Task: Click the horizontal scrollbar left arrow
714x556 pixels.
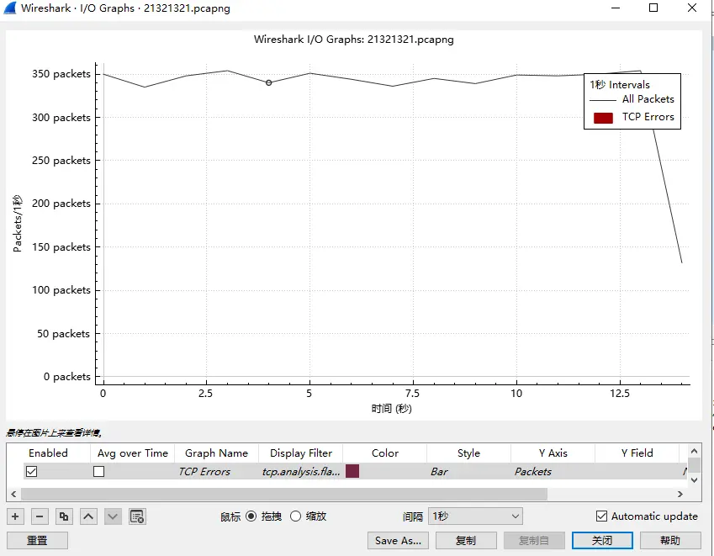Action: (x=13, y=494)
